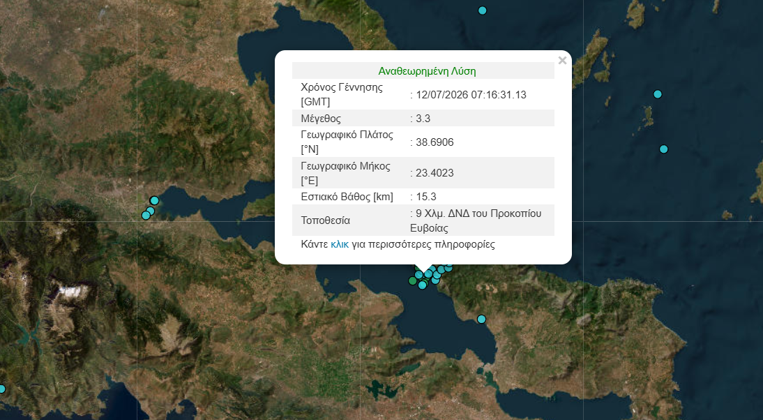Viewport: 763px width, 420px height.
Task: Select the header Αναθεωρημένη Λύση
Action: point(427,71)
